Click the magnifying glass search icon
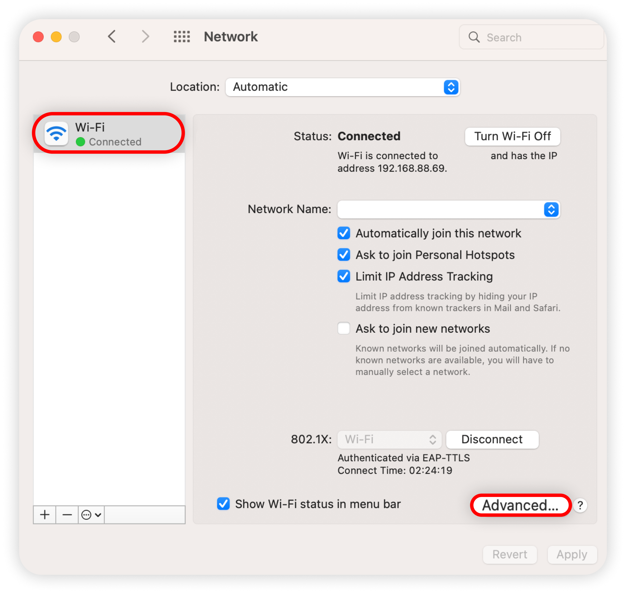The image size is (626, 594). click(474, 37)
